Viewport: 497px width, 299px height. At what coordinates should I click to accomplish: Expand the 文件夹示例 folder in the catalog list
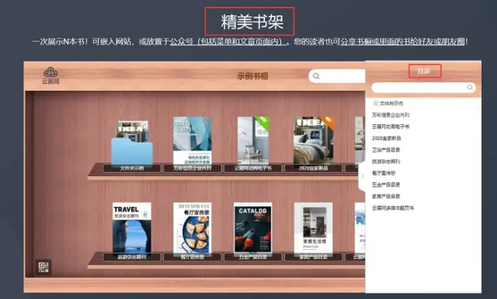point(376,103)
